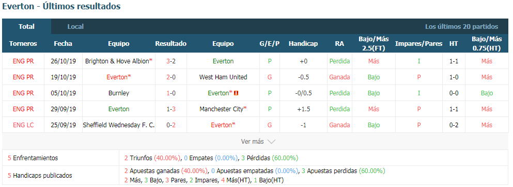Image resolution: width=513 pixels, height=187 pixels.
Task: Open the 3-2 match result
Action: click(x=171, y=61)
